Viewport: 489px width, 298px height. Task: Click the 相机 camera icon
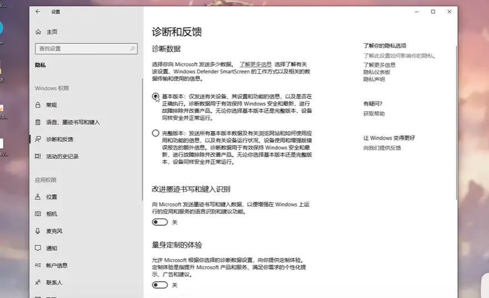coord(38,213)
